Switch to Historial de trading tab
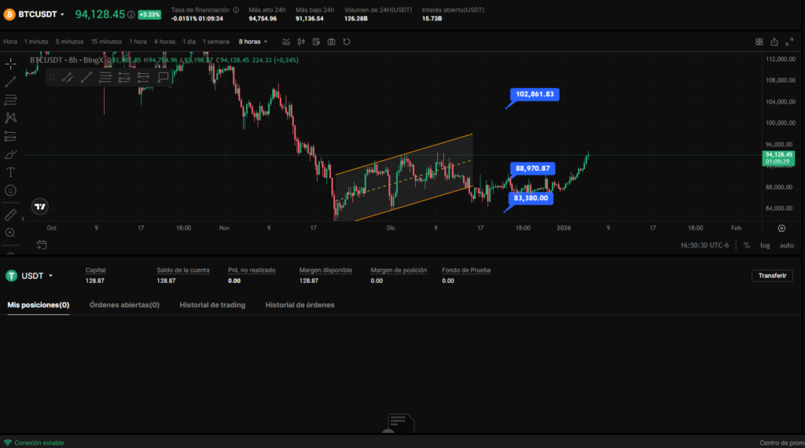Viewport: 805px width, 448px height. click(212, 305)
